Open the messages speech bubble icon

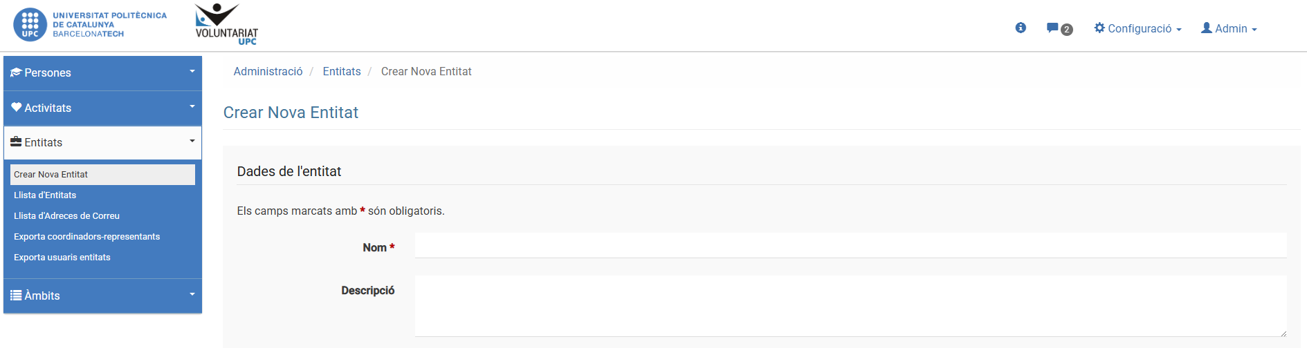1052,28
